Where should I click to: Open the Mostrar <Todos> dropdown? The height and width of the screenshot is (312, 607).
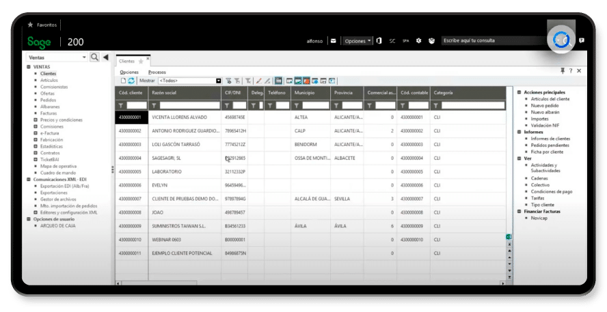[190, 81]
